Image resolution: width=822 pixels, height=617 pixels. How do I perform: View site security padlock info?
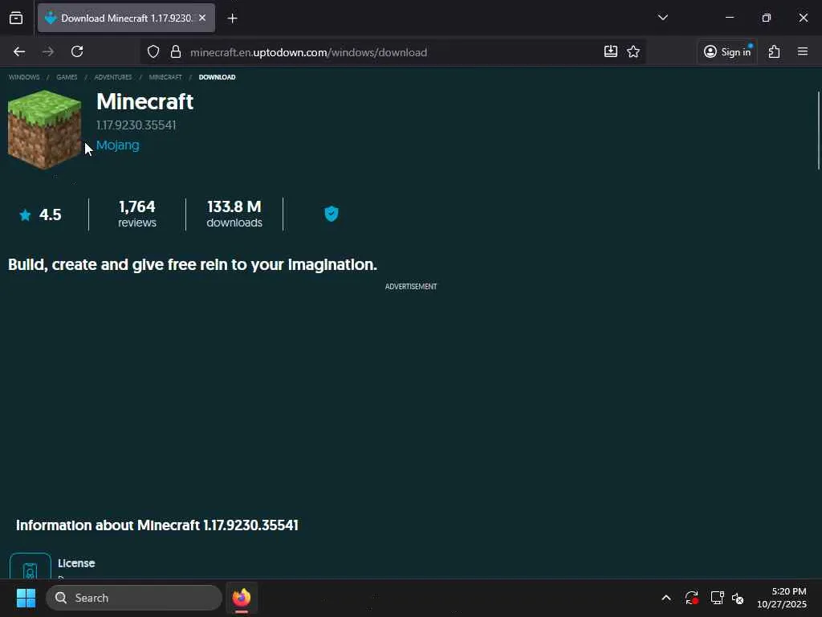tap(176, 51)
